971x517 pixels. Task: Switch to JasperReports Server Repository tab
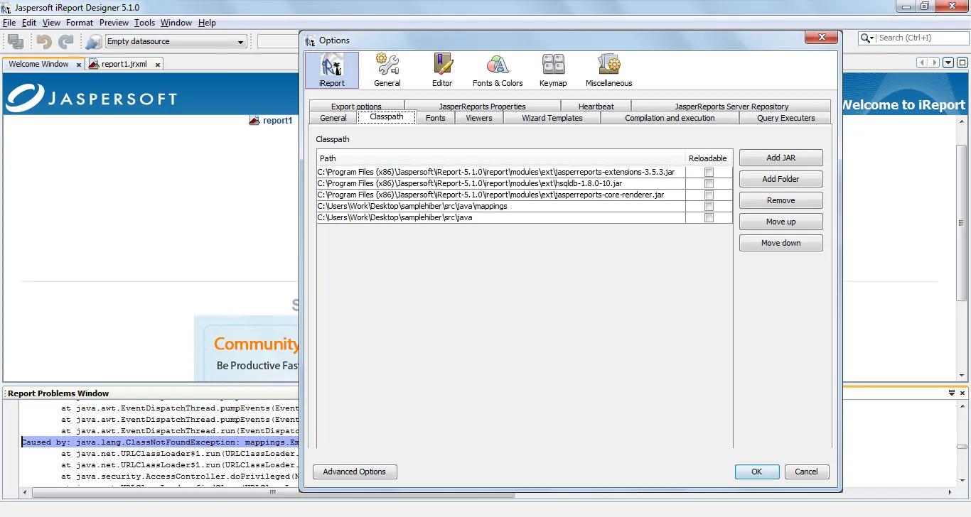731,107
